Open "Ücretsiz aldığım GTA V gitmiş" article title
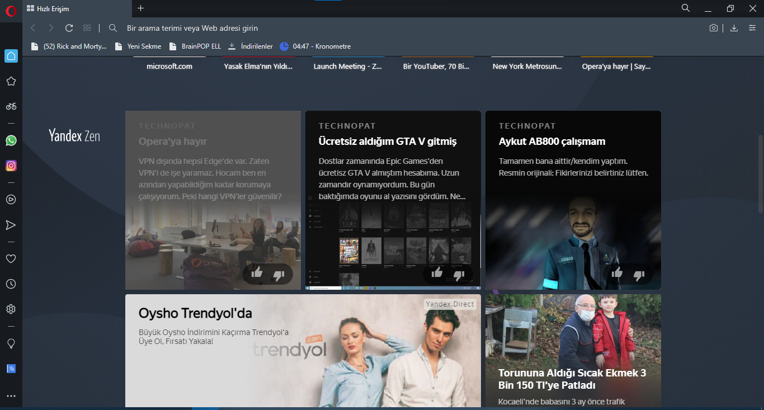This screenshot has width=764, height=410. (388, 142)
